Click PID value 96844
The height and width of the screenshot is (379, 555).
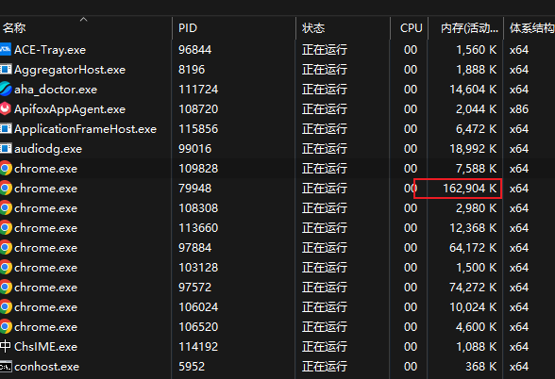coord(195,50)
